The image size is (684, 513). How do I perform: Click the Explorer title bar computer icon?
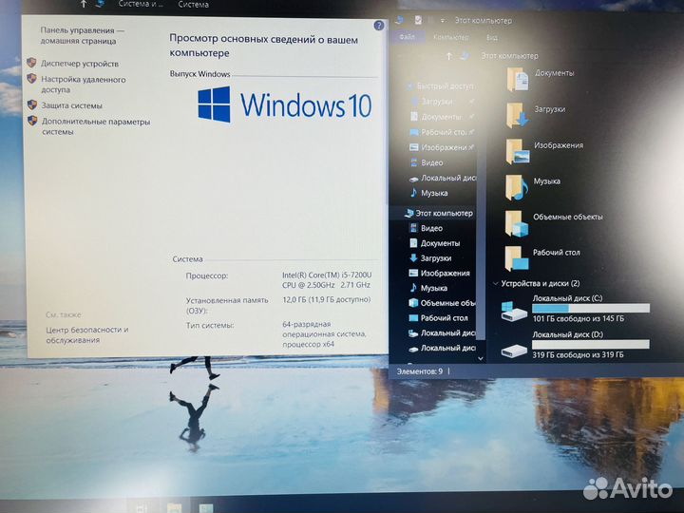click(399, 20)
